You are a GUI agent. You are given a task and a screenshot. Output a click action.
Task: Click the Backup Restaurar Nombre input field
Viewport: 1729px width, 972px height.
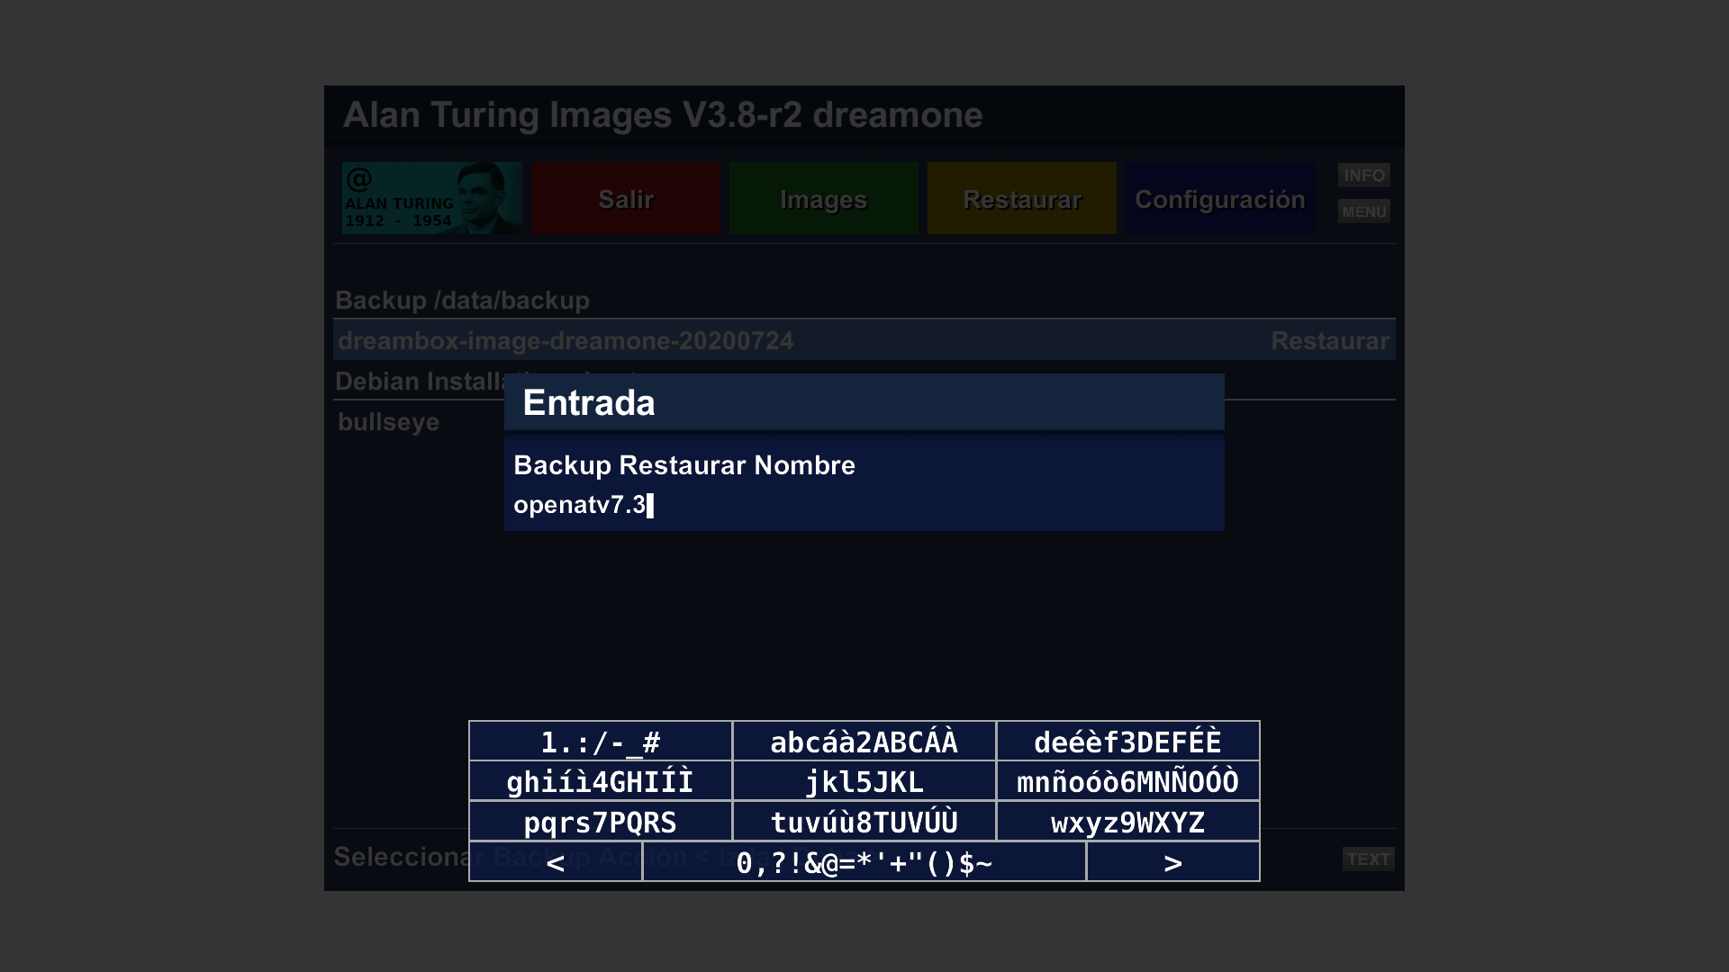(863, 505)
